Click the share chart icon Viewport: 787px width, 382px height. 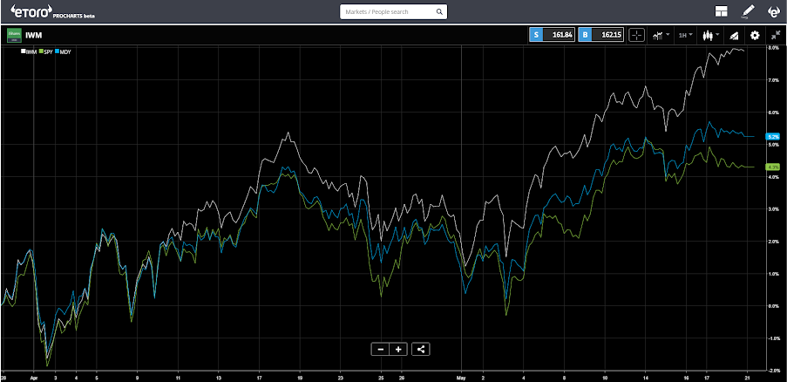(421, 350)
